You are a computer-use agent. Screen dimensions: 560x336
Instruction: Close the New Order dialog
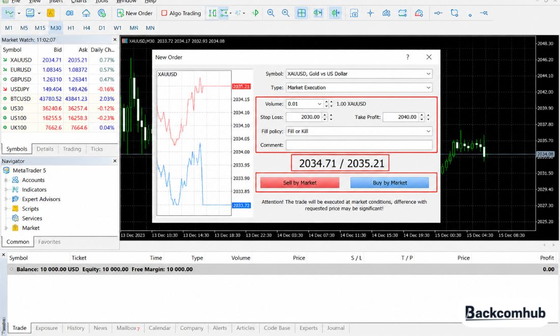pos(429,57)
